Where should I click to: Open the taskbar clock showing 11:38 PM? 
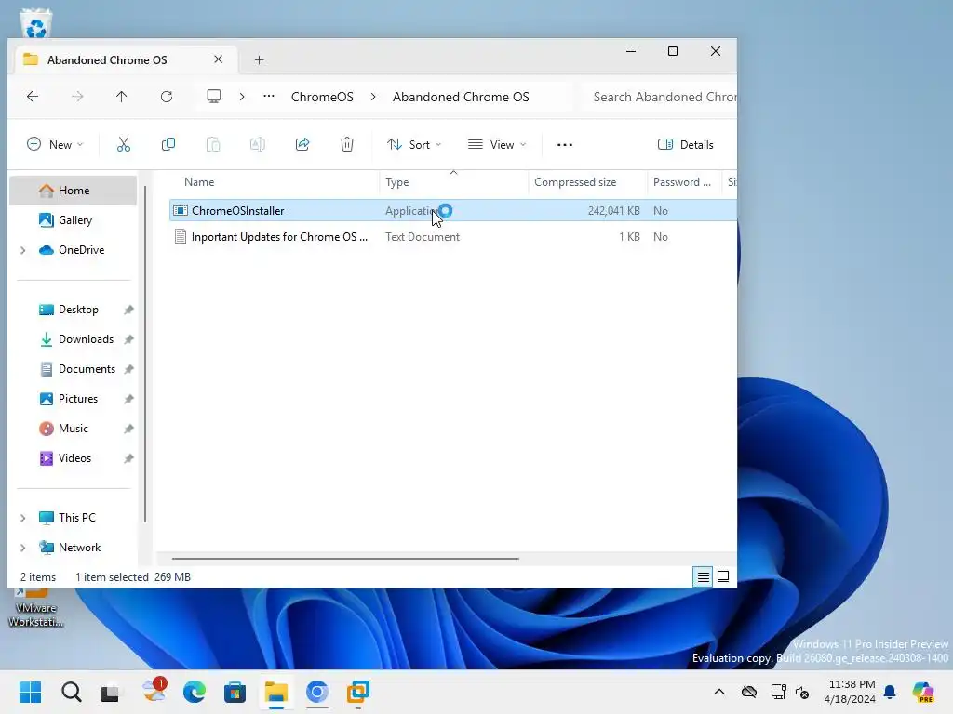click(850, 692)
